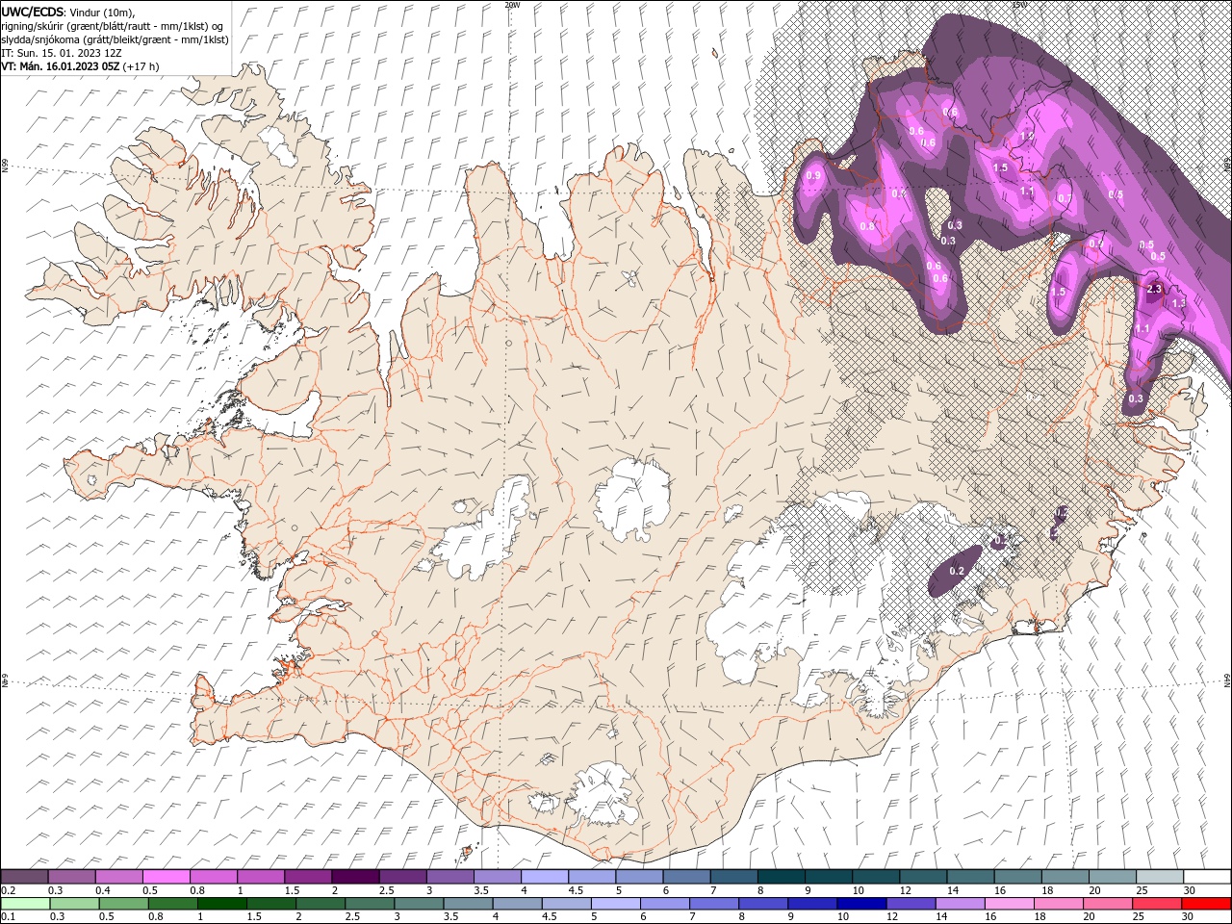This screenshot has height=924, width=1232.
Task: Click the 2.3 snowfall value on the map
Action: point(1155,289)
